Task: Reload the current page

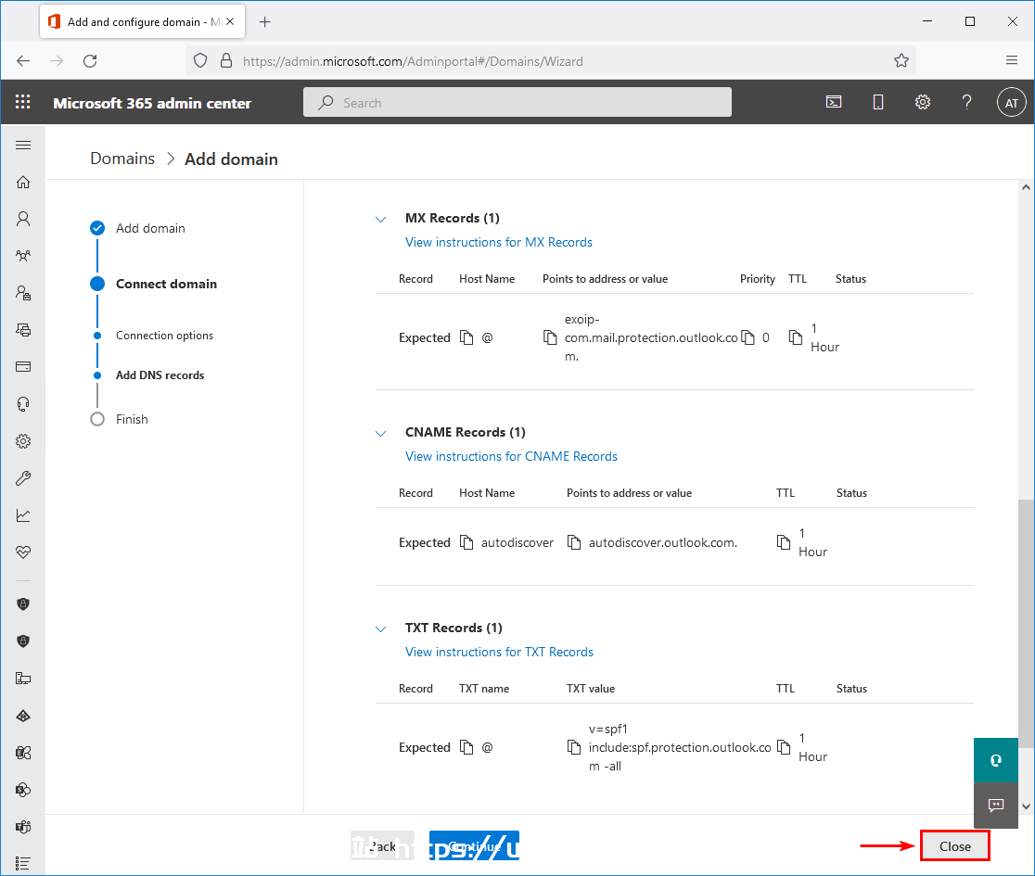Action: click(x=91, y=61)
